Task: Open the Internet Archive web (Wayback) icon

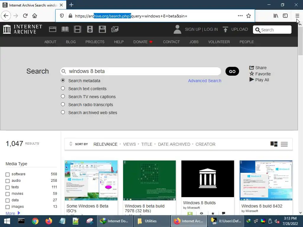Action: coord(53,29)
